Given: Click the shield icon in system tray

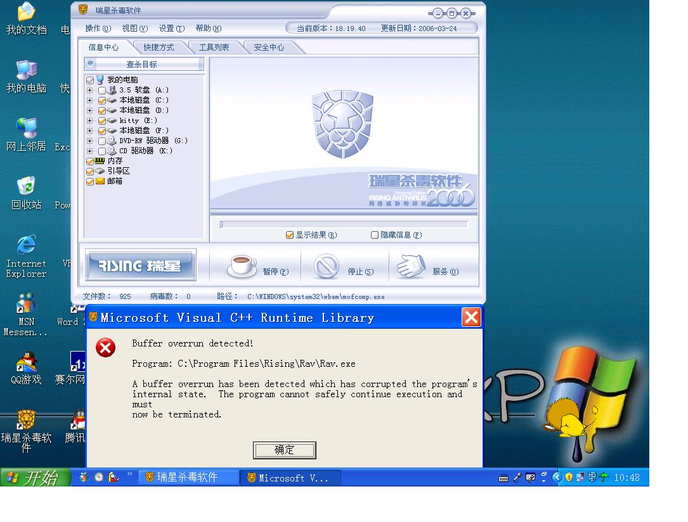Looking at the screenshot, I should [x=569, y=477].
